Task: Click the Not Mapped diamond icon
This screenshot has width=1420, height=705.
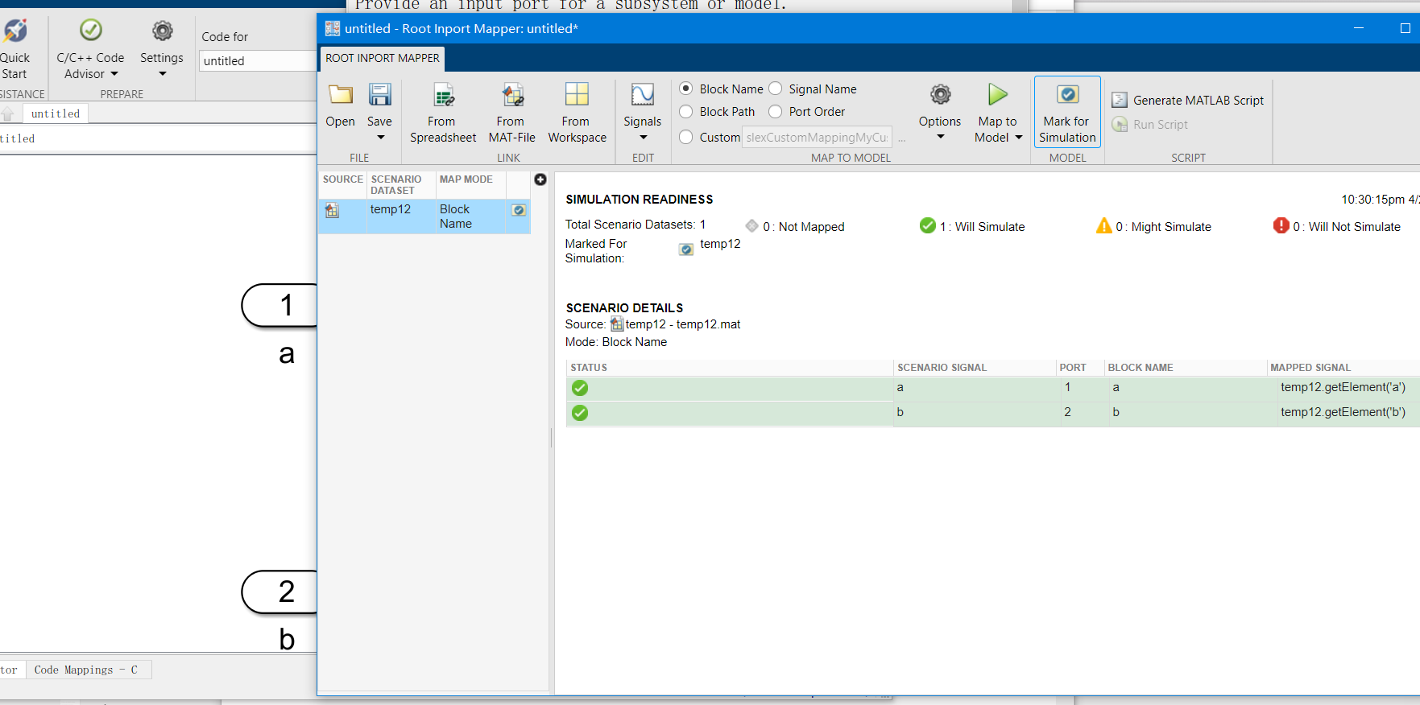Action: pos(752,225)
